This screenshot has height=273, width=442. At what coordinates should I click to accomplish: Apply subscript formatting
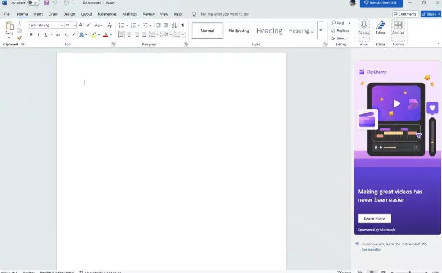[66, 35]
